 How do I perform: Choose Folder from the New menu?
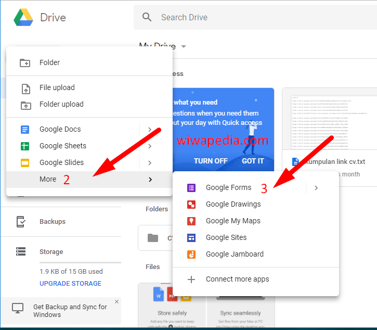[x=89, y=62]
